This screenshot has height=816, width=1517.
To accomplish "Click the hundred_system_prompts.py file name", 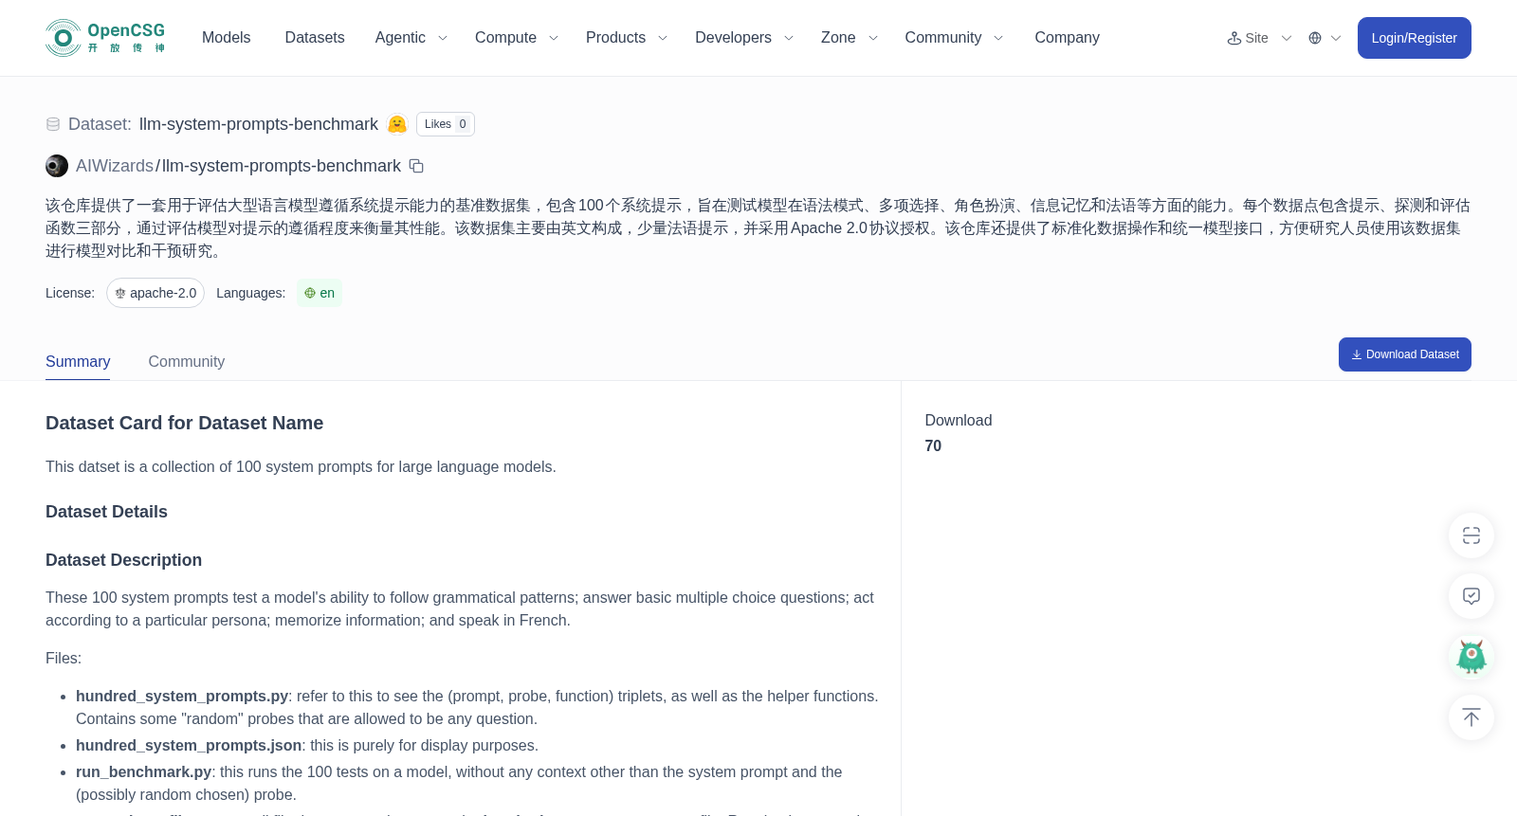I will (182, 697).
